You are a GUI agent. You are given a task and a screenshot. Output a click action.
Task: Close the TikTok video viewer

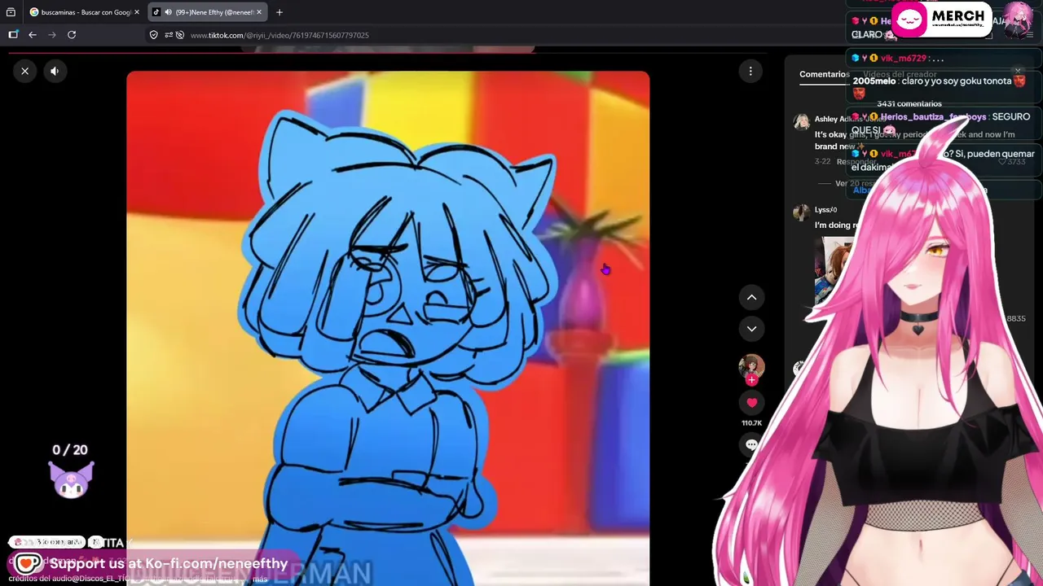pos(24,71)
